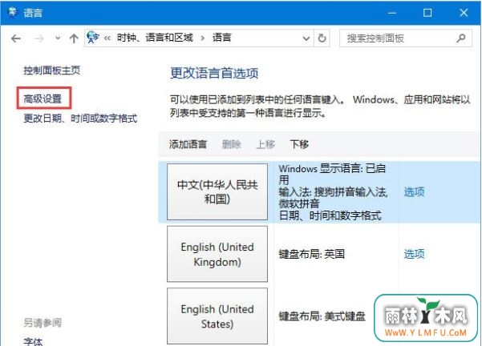This screenshot has width=482, height=346.
Task: Select the English (United States) language tile
Action: click(217, 316)
